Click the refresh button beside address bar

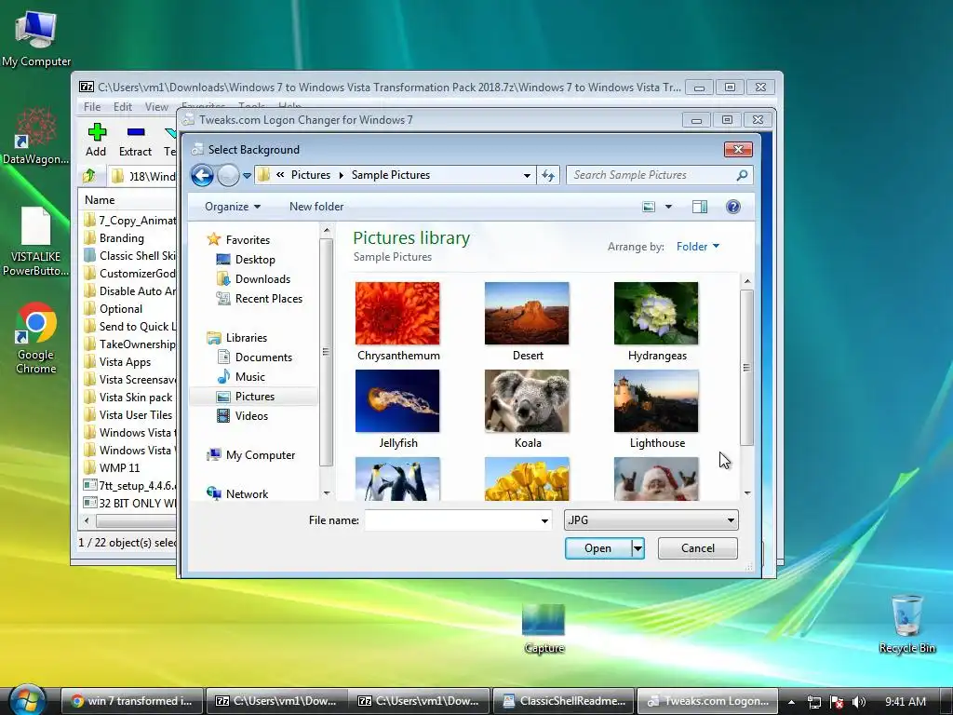(548, 175)
